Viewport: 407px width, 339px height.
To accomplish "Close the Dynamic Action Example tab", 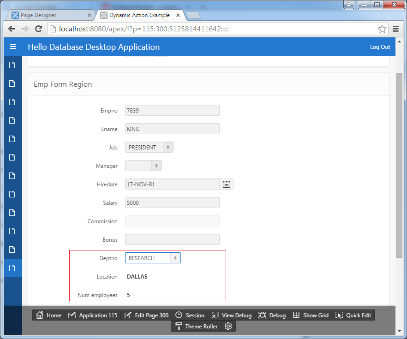I will click(x=178, y=15).
